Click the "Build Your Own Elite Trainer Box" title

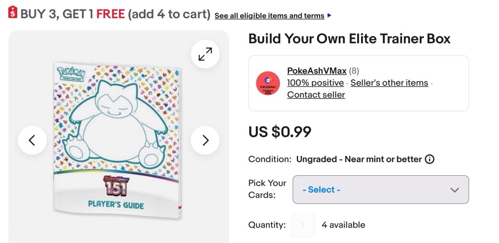(349, 39)
